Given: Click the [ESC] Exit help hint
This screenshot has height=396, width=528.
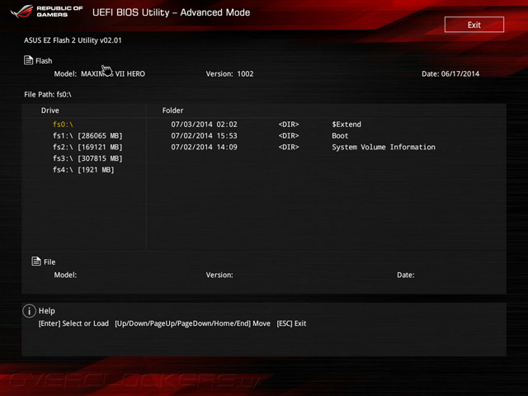Looking at the screenshot, I should (x=291, y=323).
